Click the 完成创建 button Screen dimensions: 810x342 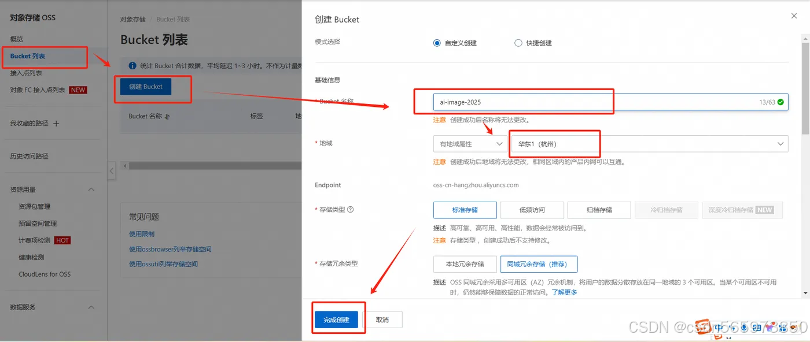[x=338, y=319]
